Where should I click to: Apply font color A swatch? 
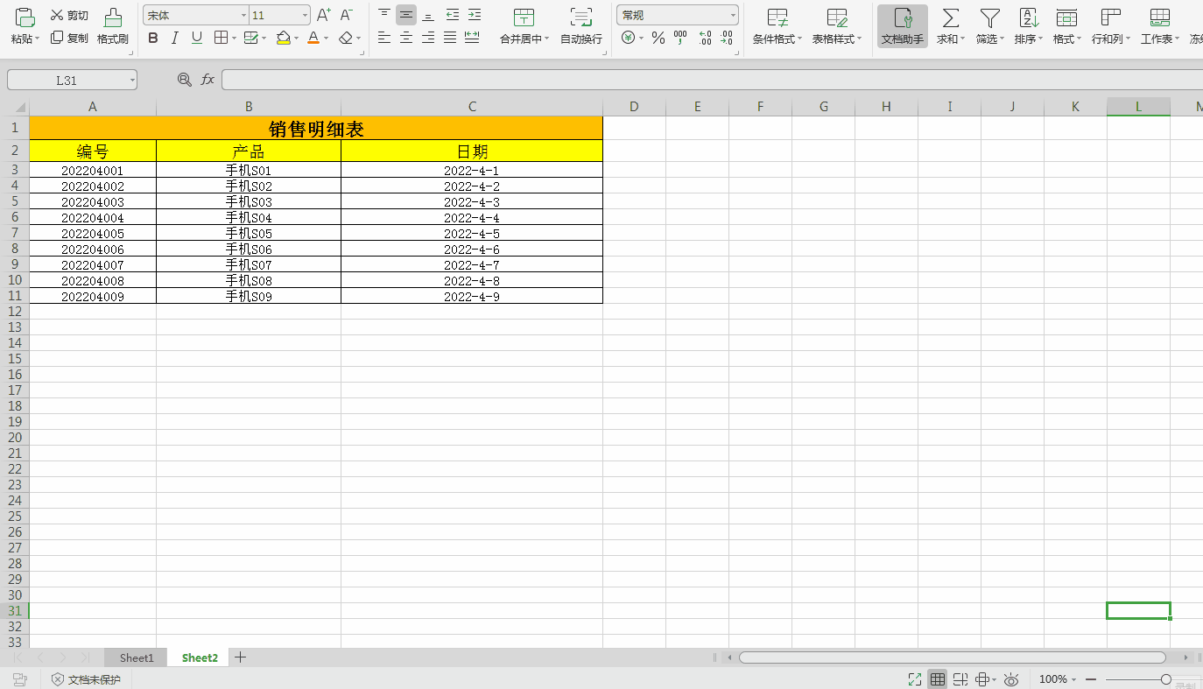[x=313, y=38]
